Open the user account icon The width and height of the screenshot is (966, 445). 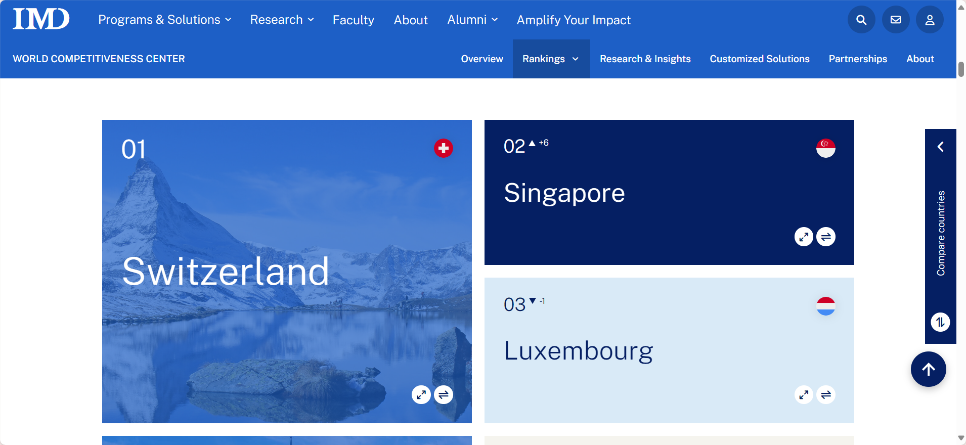click(x=930, y=20)
